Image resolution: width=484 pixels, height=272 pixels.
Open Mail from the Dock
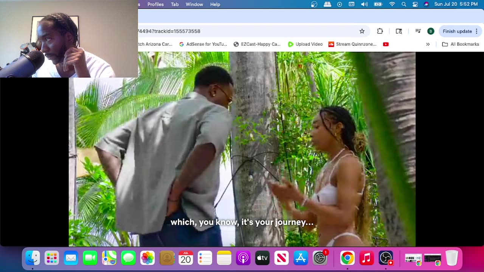[x=71, y=258]
